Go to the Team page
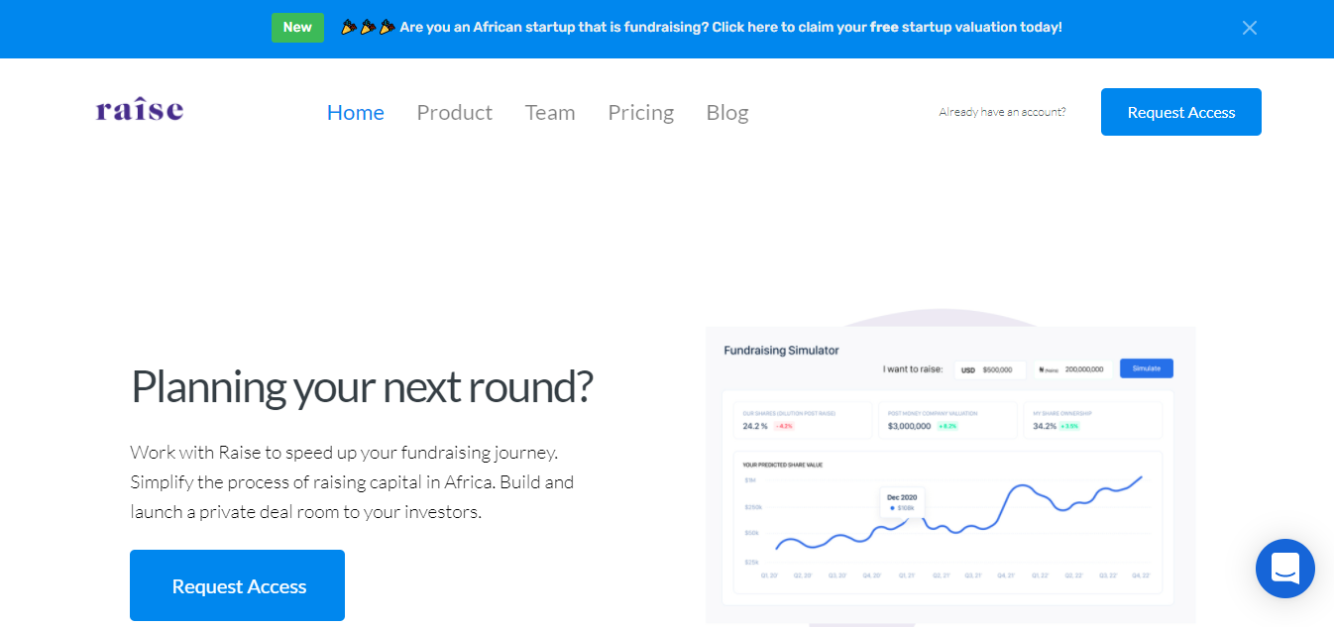This screenshot has height=627, width=1334. click(550, 112)
